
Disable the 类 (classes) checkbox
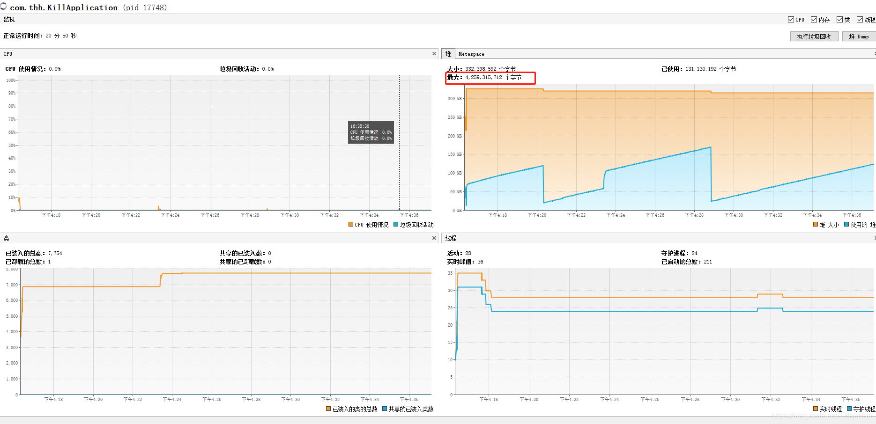click(x=839, y=20)
